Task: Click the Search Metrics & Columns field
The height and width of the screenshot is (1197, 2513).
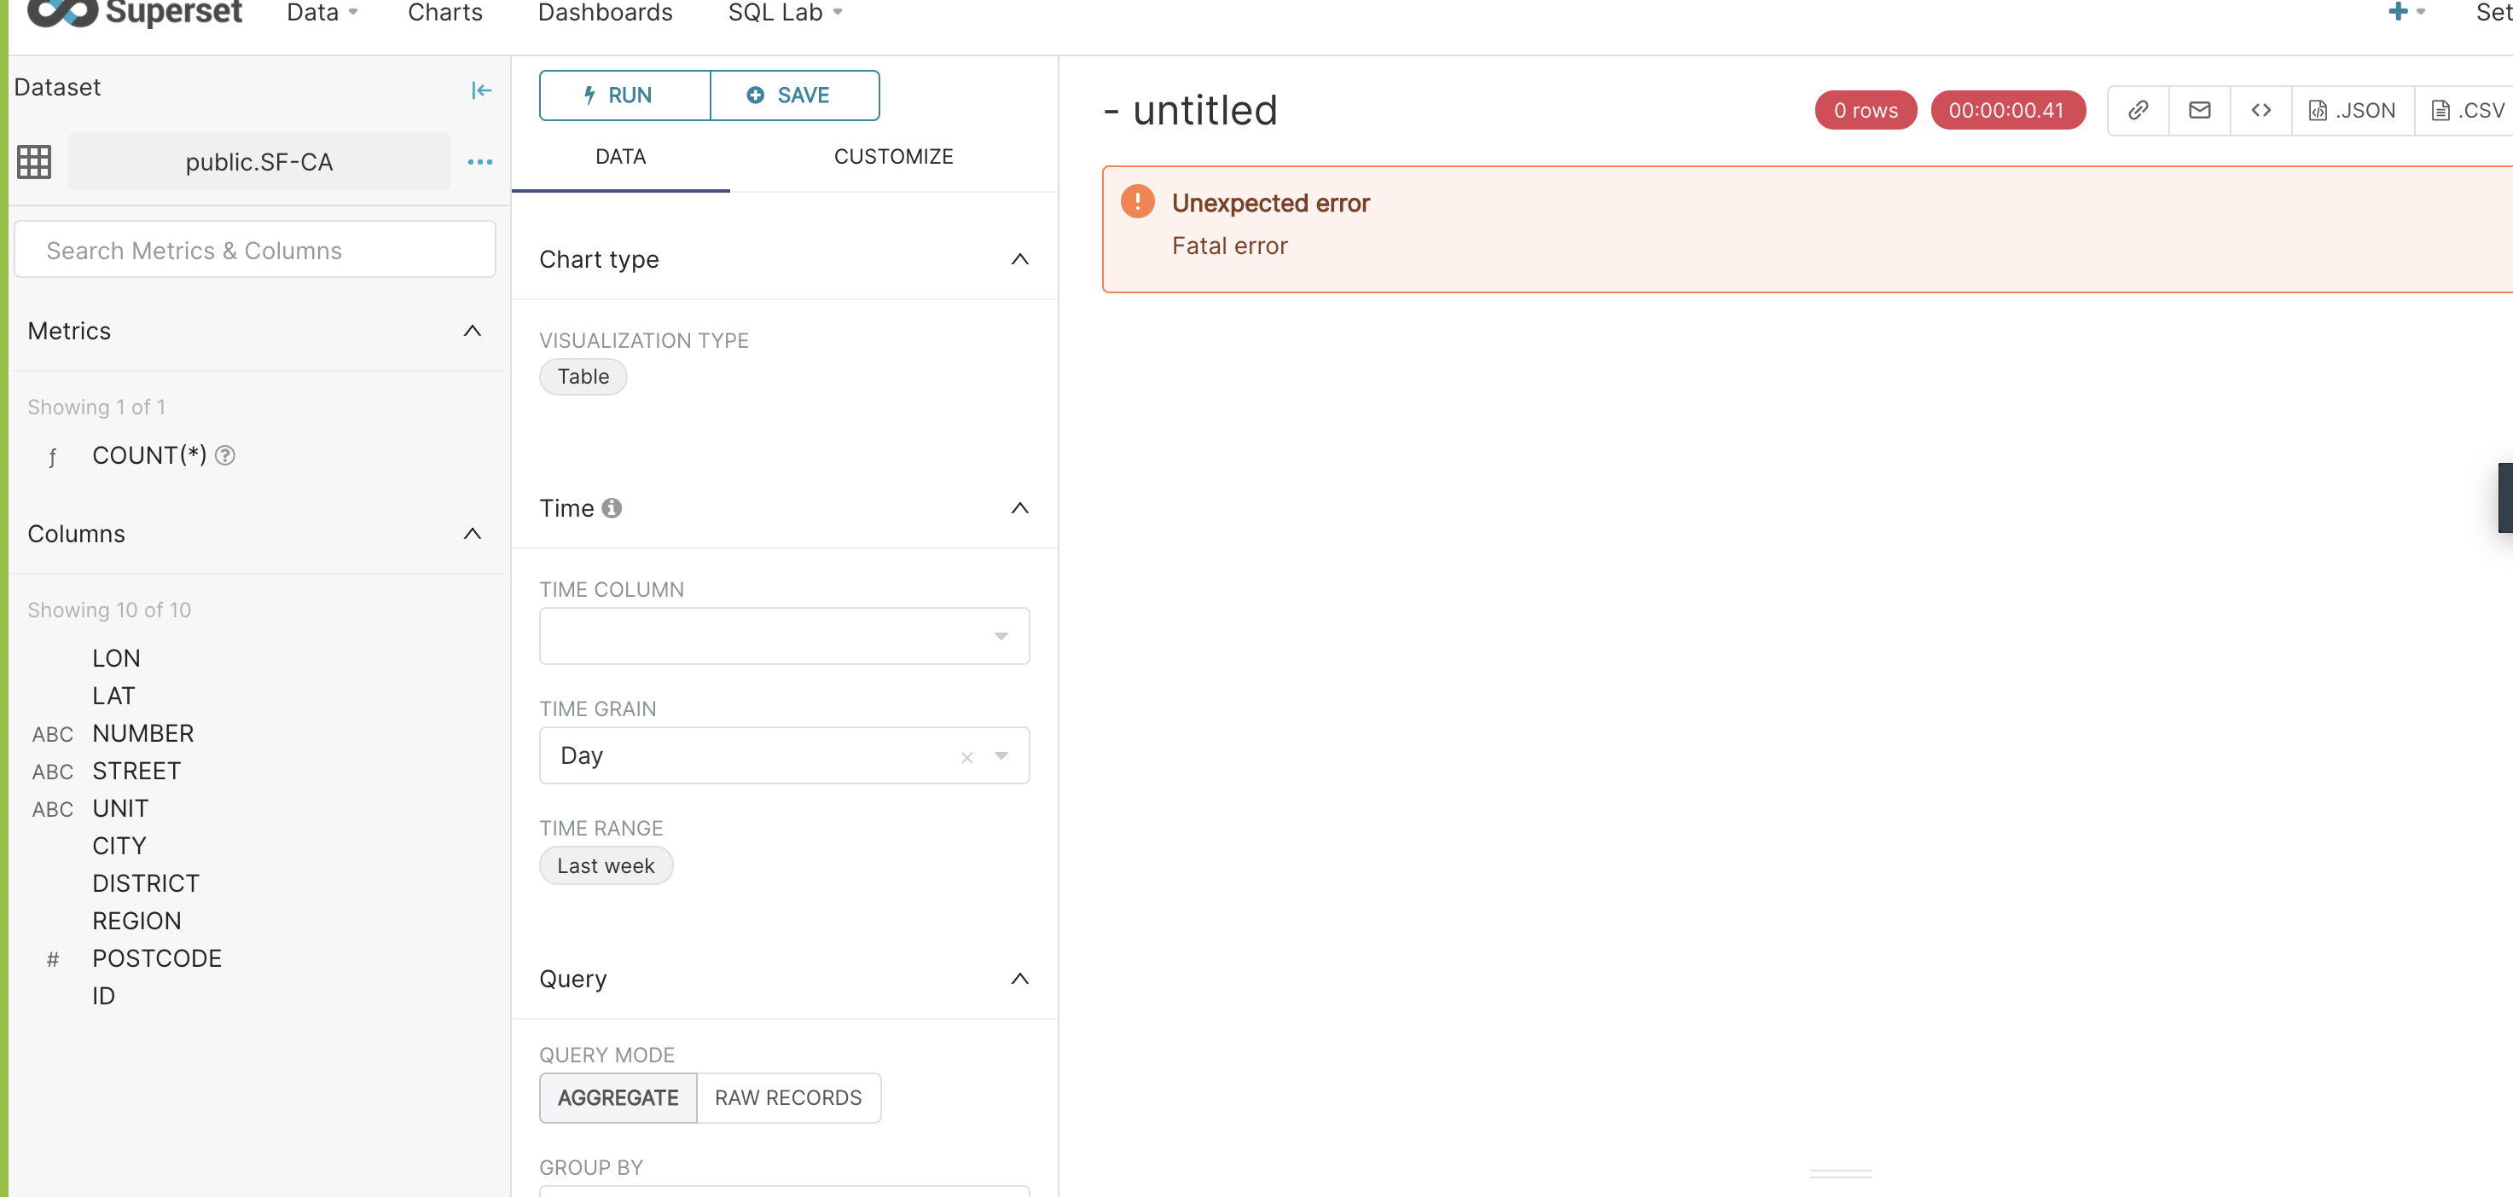Action: tap(254, 251)
